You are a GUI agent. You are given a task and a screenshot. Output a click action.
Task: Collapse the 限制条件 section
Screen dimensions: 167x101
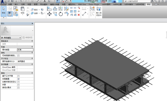[x=32, y=41]
